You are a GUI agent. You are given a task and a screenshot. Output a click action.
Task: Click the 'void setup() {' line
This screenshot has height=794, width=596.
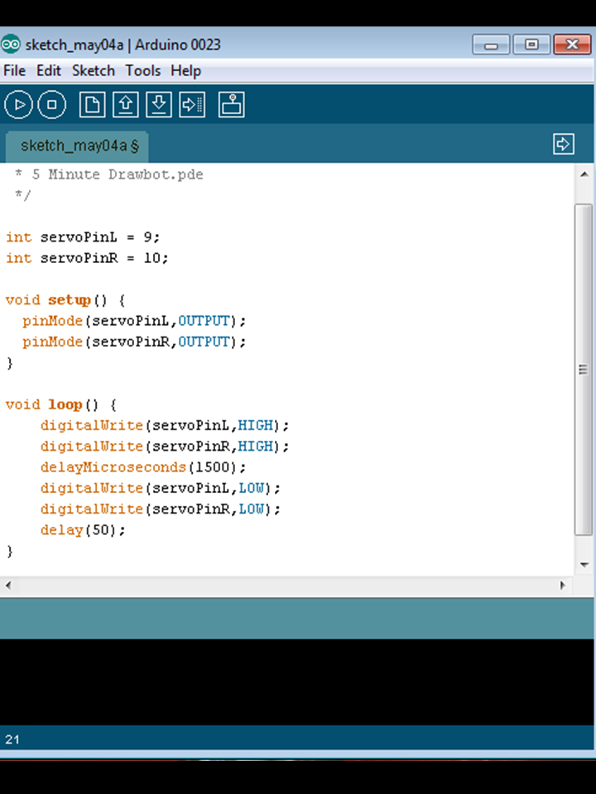click(65, 299)
